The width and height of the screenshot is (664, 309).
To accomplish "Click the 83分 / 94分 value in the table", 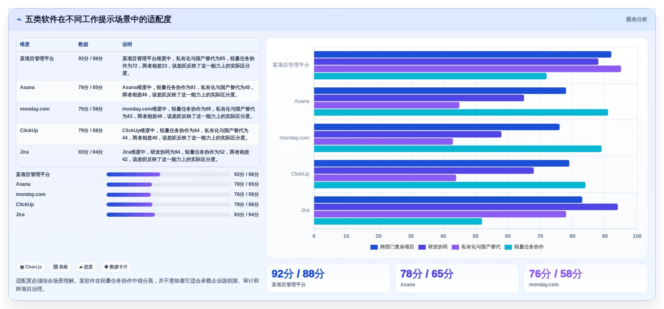I will click(x=91, y=152).
